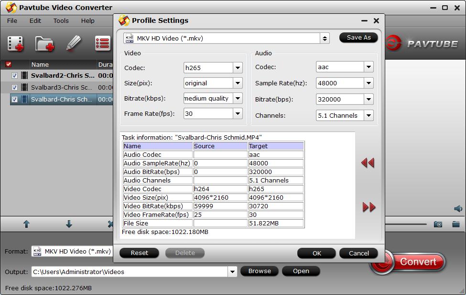Click the target file size 51.822MB cell
Image resolution: width=466 pixels, height=295 pixels.
[276, 223]
